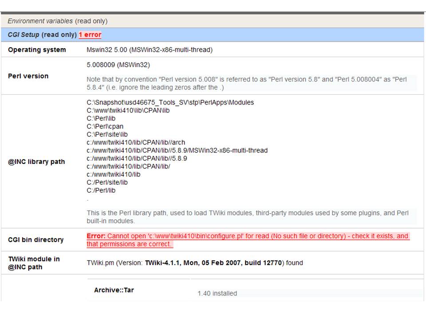This screenshot has height=319, width=426.
Task: Click the @INC library path label
Action: tap(36, 162)
